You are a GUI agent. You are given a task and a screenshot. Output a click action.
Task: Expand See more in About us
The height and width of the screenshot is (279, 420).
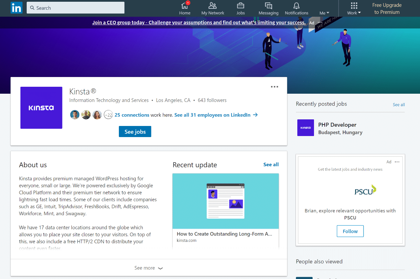pyautogui.click(x=149, y=268)
